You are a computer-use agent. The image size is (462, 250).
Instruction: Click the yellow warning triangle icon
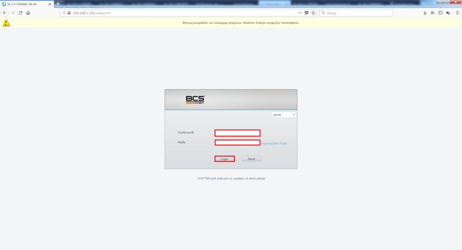click(x=6, y=23)
